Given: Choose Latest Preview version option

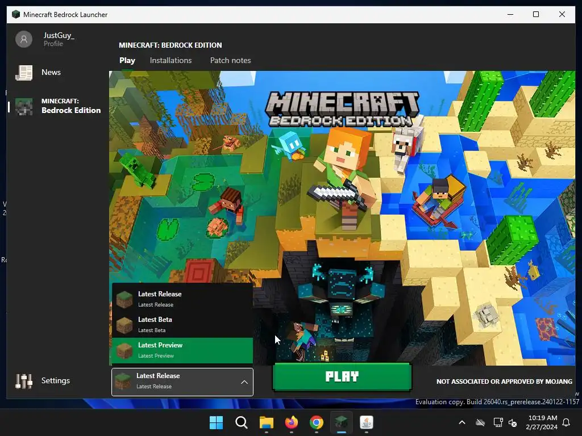Looking at the screenshot, I should pos(182,350).
